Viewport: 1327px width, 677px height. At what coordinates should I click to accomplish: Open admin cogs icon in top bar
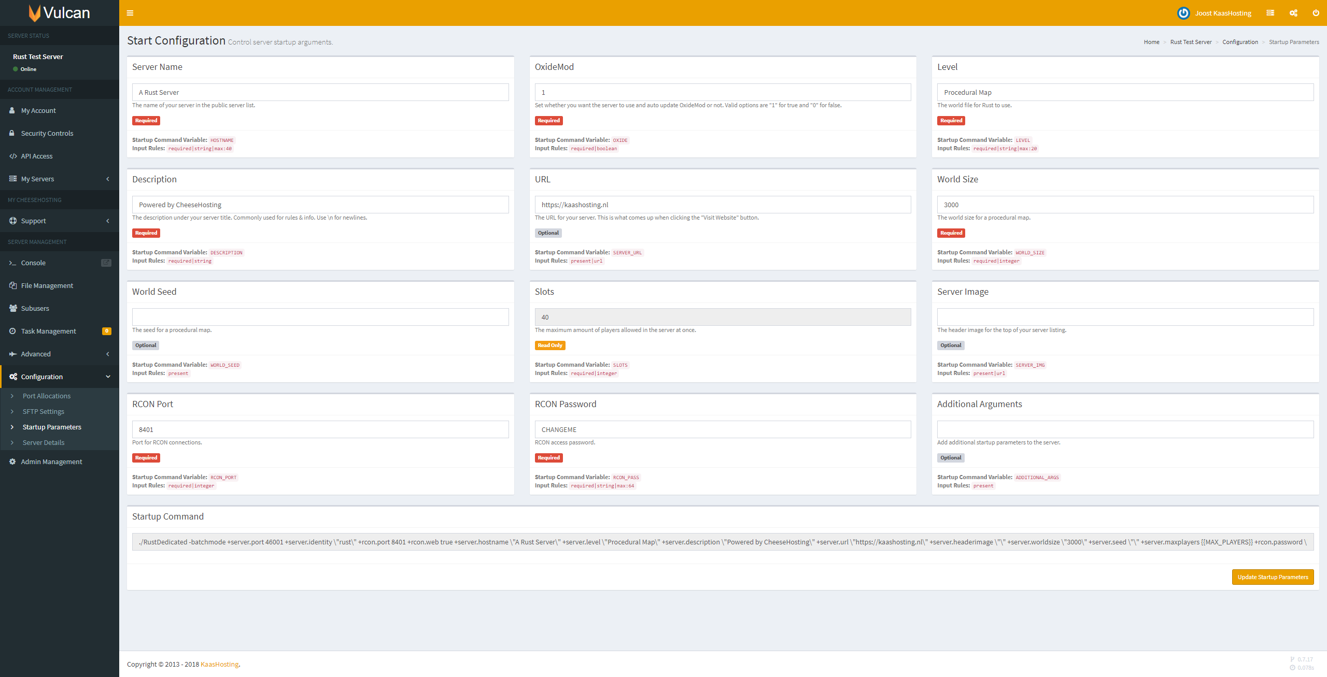[1293, 13]
